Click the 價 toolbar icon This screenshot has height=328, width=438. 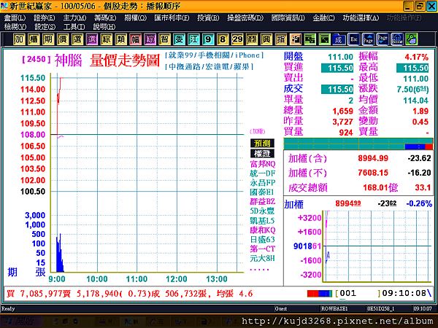coord(63,39)
